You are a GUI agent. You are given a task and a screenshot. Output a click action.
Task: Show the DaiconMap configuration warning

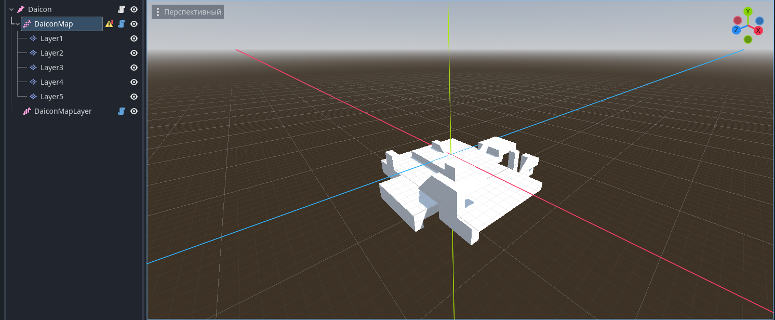[109, 24]
